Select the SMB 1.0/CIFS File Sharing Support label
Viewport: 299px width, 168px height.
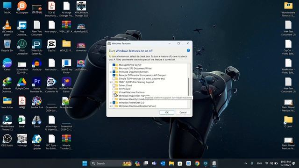[x=136, y=82]
